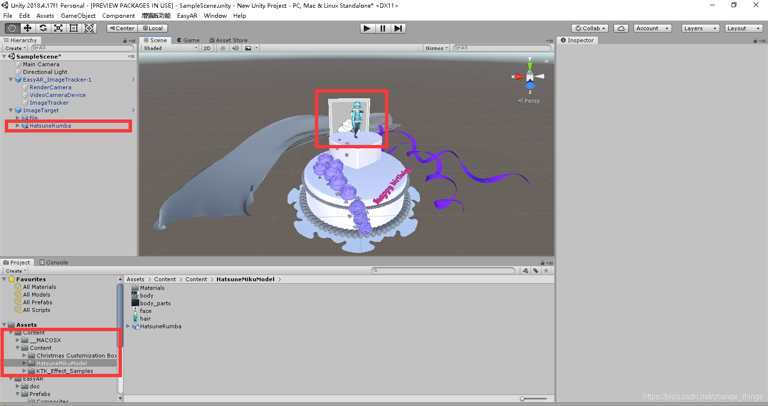Open the cloud Services button
Screen dimensions: 768x406
(x=621, y=28)
